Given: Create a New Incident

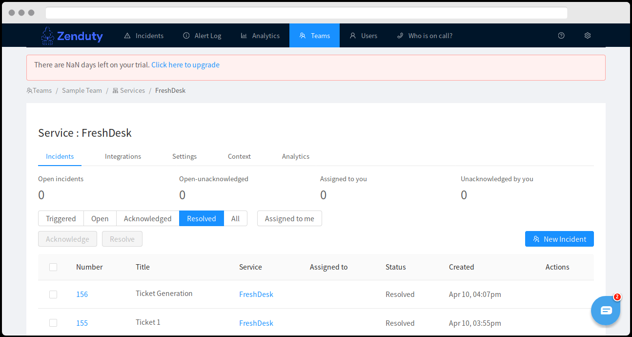Looking at the screenshot, I should point(559,239).
